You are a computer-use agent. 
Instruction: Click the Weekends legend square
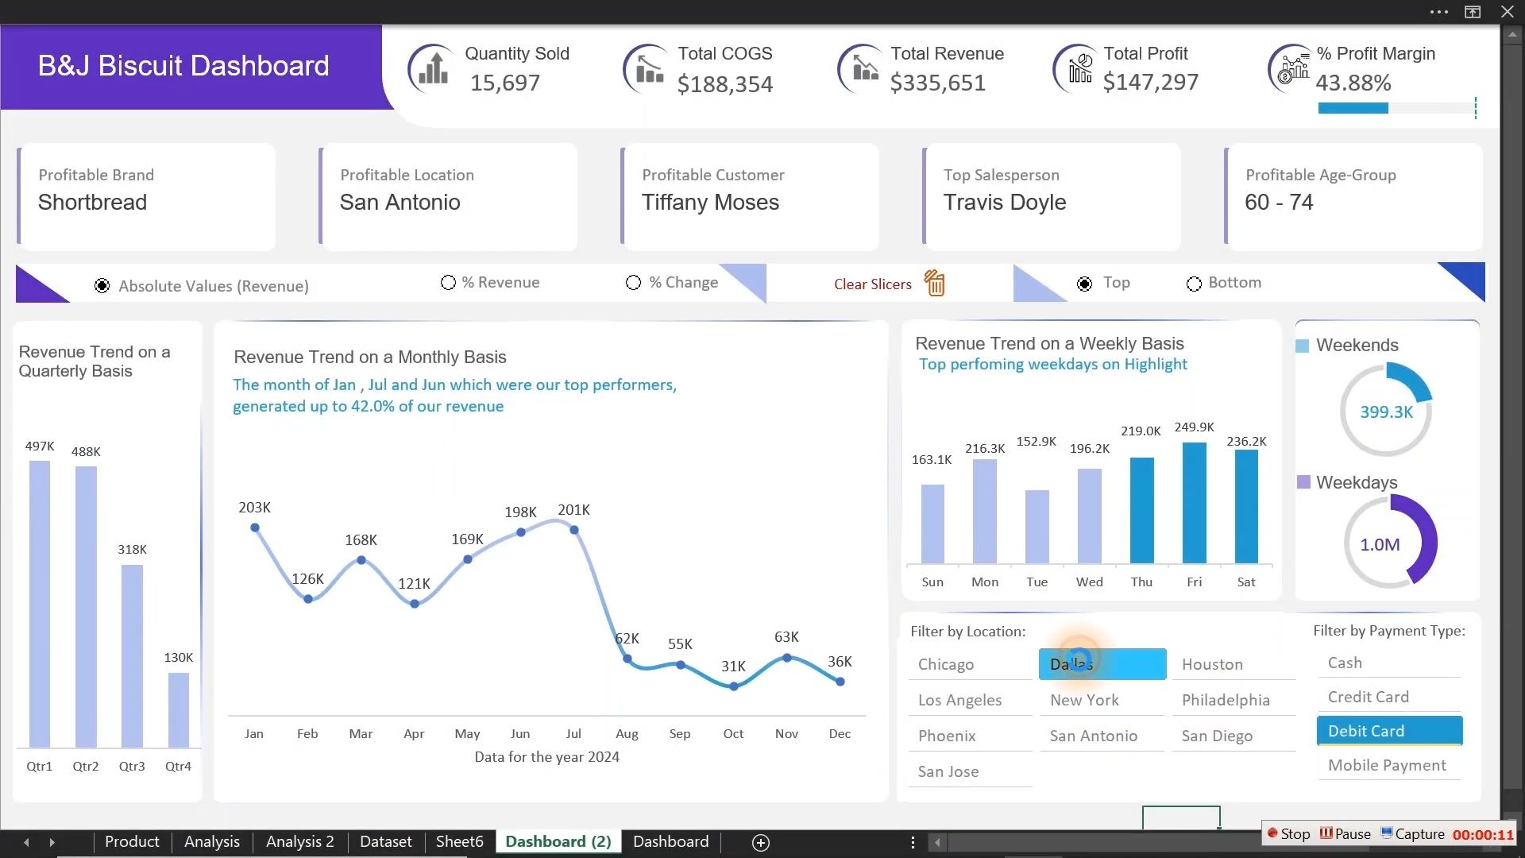click(1303, 346)
